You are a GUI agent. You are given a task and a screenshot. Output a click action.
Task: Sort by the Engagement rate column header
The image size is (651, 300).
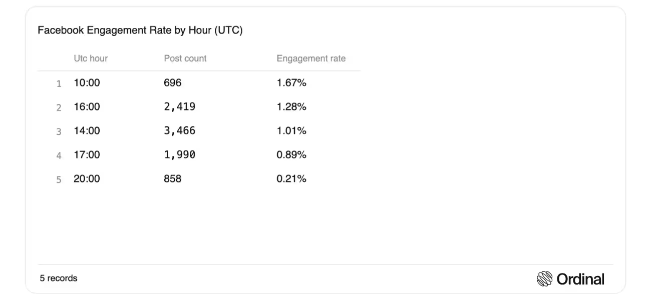point(311,58)
